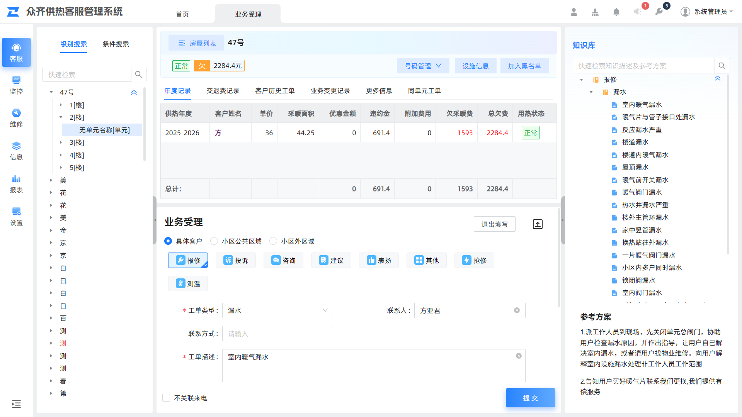Click the 加入黑名单 button
The image size is (742, 417).
click(524, 66)
